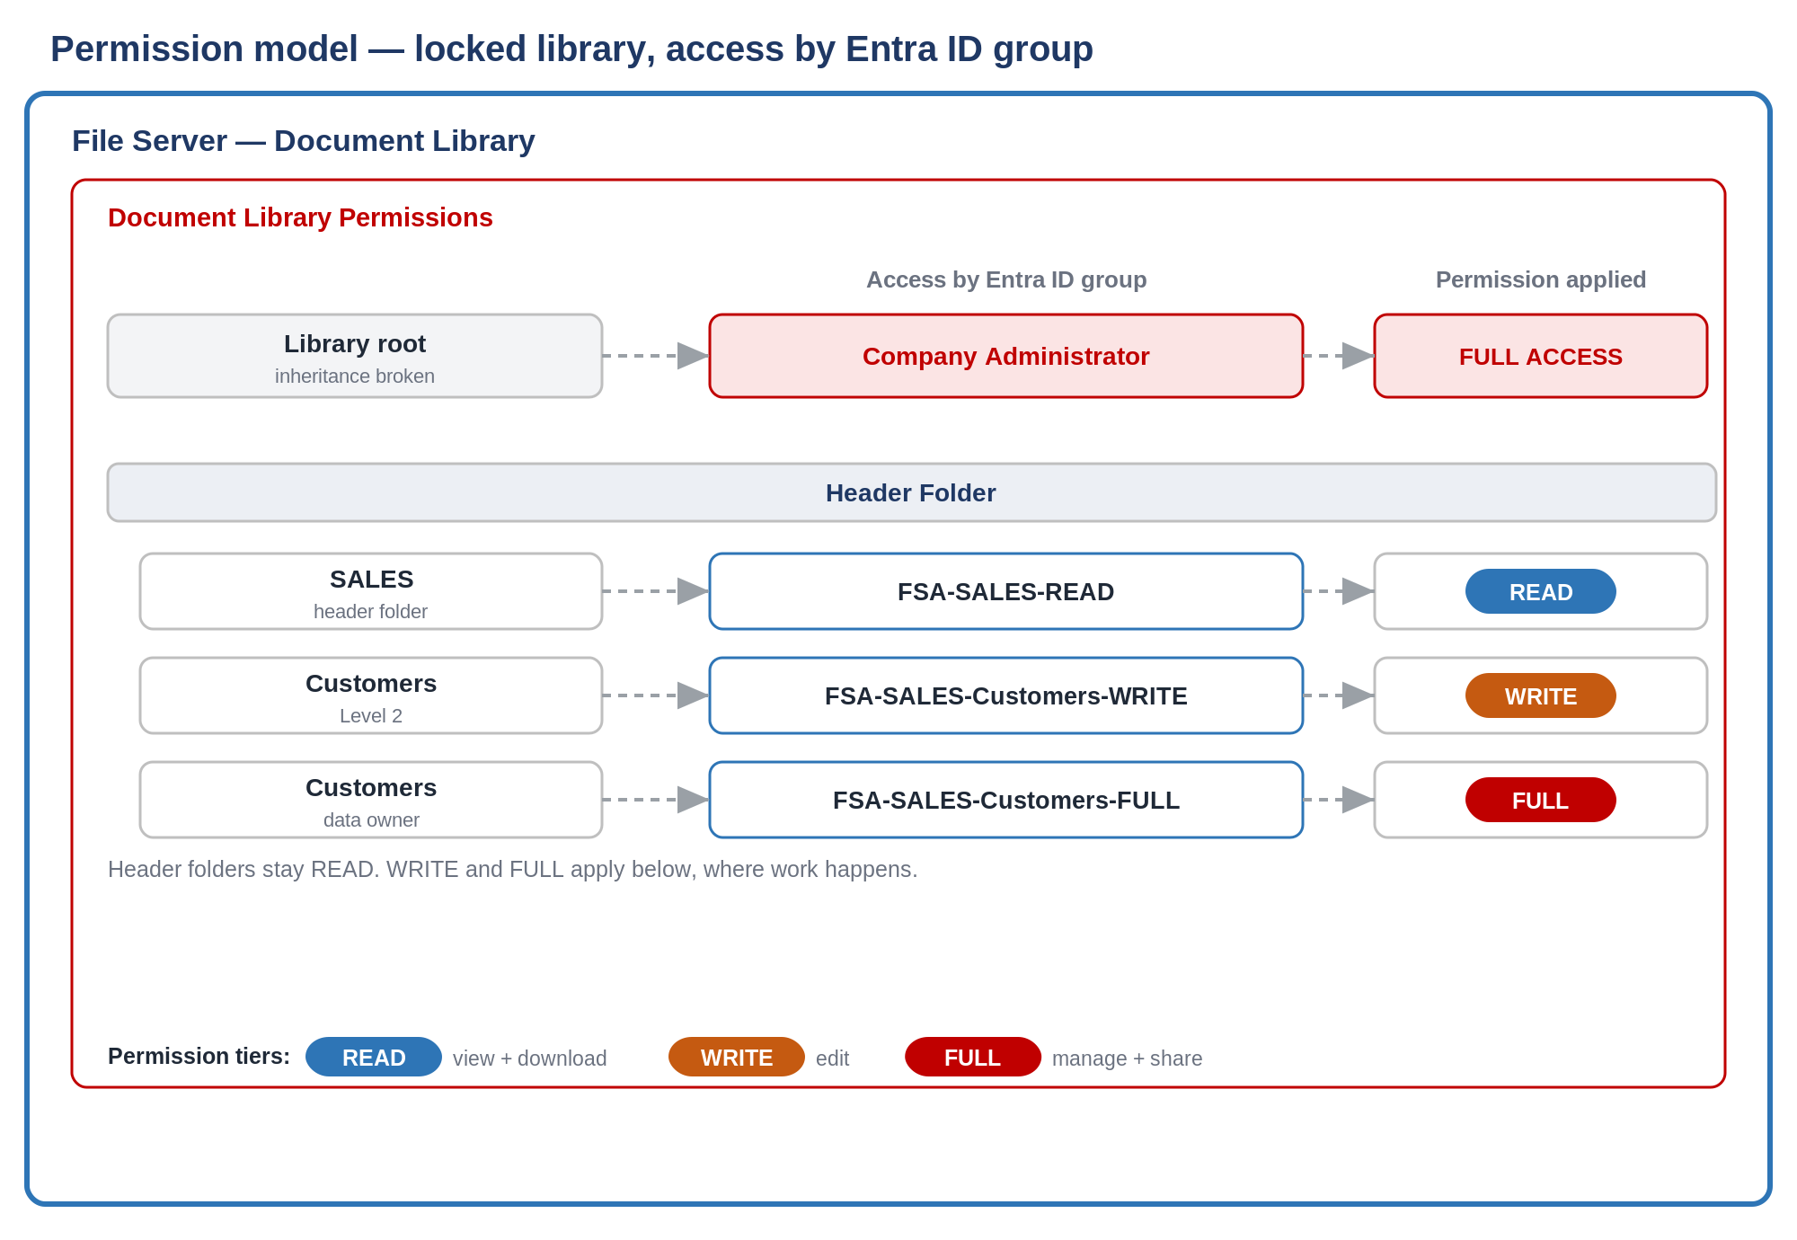Select the Customers Level 2 box
Viewport: 1797px width, 1240px height.
coord(371,695)
